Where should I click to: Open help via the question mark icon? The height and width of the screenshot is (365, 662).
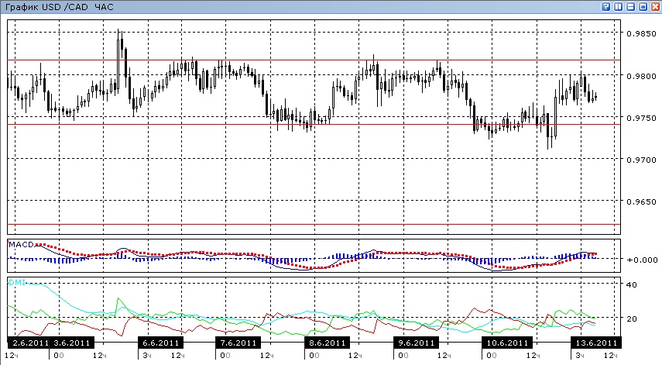pos(605,6)
